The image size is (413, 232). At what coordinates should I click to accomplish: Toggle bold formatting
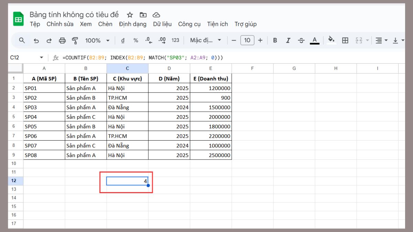[x=275, y=41]
